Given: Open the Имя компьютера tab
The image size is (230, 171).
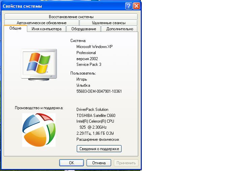Looking at the screenshot, I should (46, 29).
